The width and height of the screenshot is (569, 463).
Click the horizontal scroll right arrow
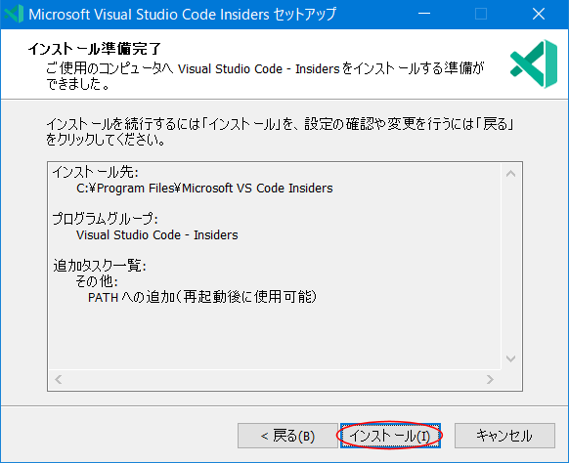point(490,379)
